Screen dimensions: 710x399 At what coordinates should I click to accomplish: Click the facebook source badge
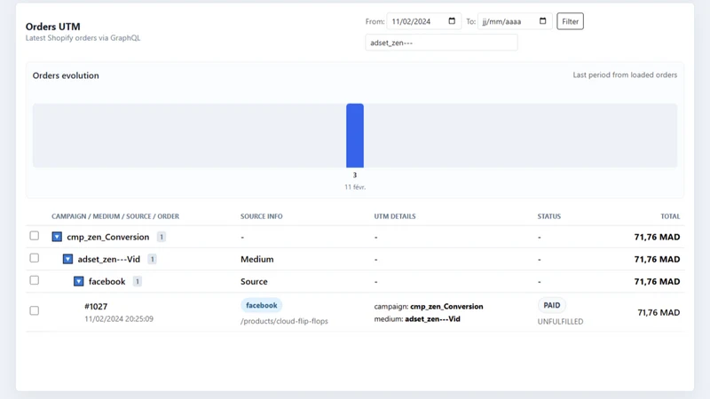tap(261, 305)
